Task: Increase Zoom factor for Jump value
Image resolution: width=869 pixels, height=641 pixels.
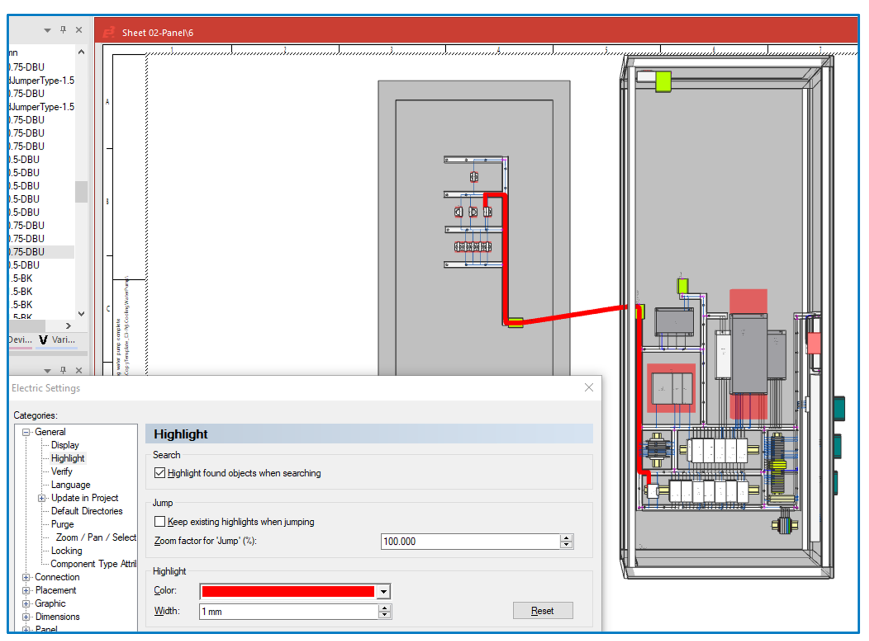Action: [x=566, y=538]
